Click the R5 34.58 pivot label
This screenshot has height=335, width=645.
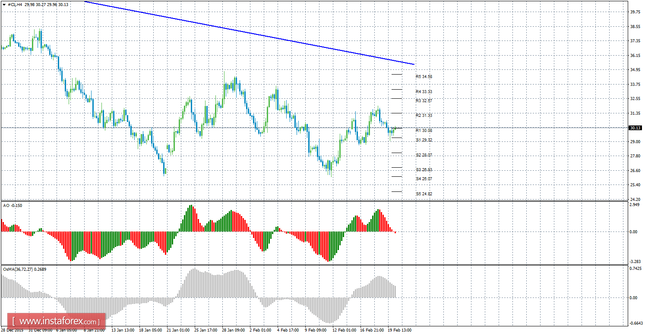coord(424,77)
